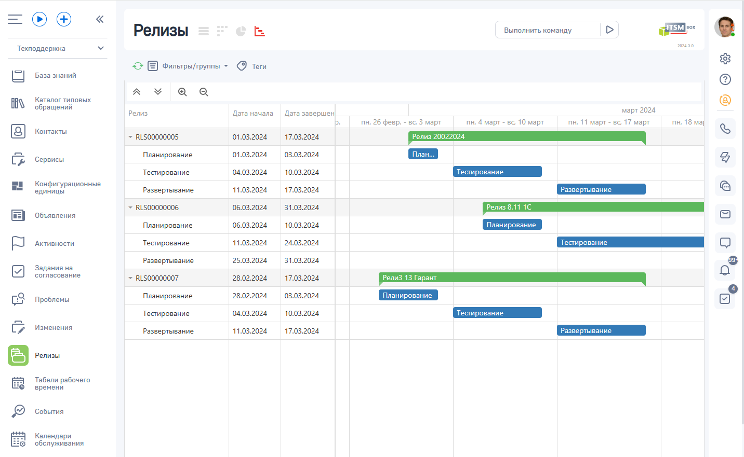Click the green refresh icon

click(x=138, y=66)
